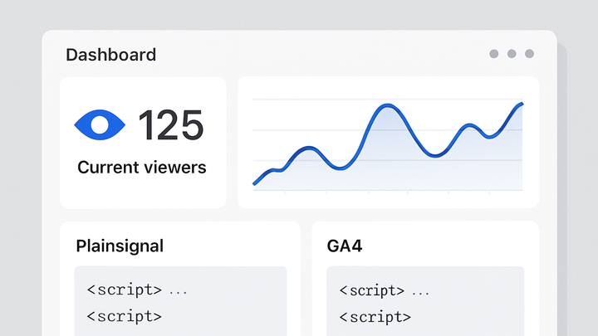Open the Plainsignal card heading

click(x=120, y=246)
